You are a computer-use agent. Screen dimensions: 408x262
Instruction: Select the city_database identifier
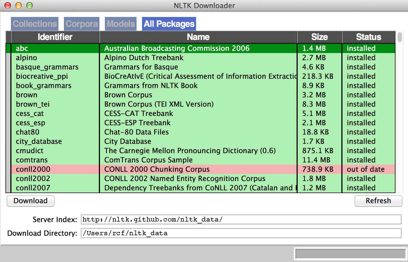click(39, 141)
